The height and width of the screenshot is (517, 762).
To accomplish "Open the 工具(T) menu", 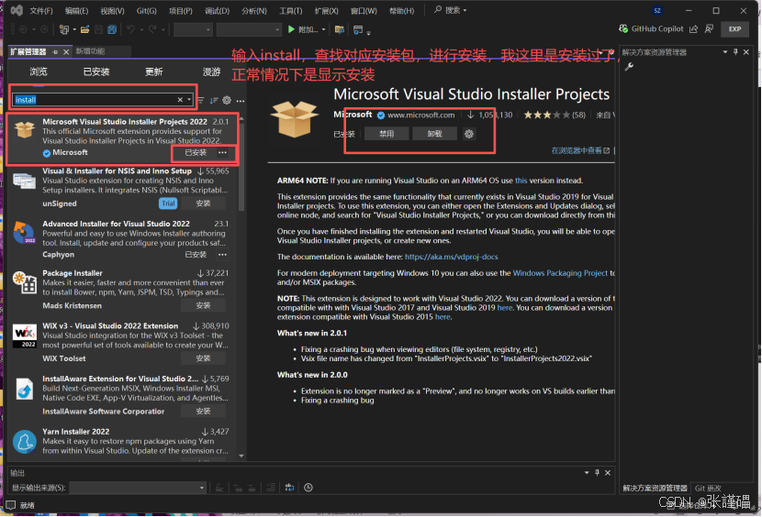I will tap(291, 10).
